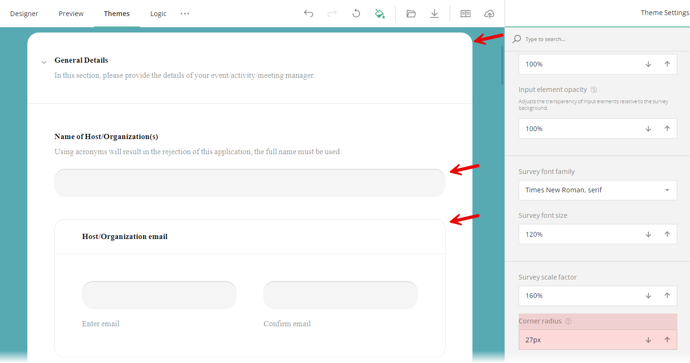Open the Logic tab
Viewport: 690px width, 363px height.
click(158, 14)
